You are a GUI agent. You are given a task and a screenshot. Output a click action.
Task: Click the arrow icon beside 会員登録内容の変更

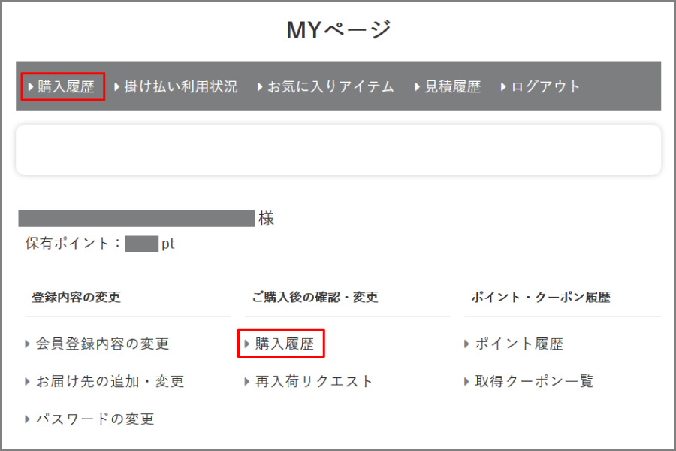[28, 344]
